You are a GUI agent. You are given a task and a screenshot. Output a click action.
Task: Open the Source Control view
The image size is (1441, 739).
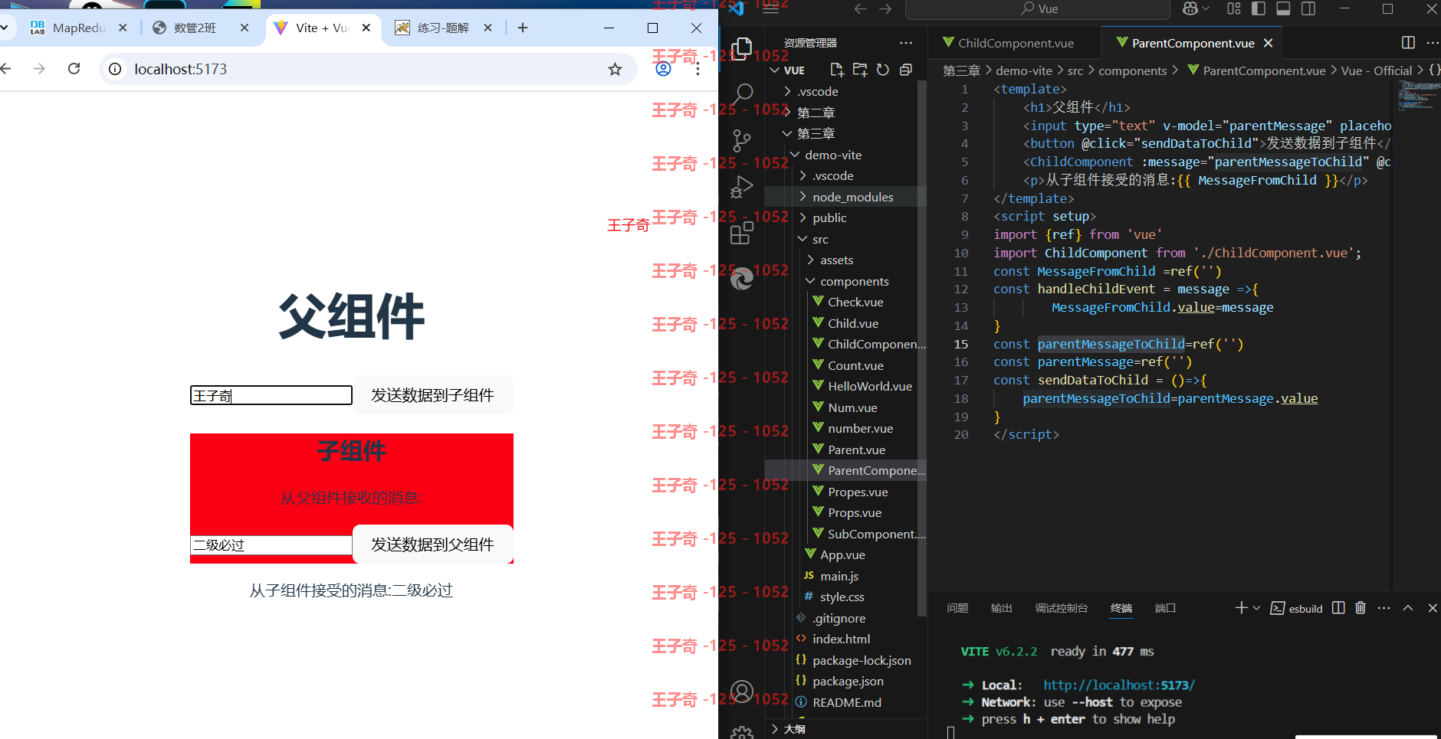point(741,141)
